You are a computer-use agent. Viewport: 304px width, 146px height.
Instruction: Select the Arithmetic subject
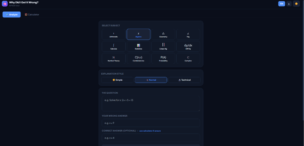(x=114, y=34)
